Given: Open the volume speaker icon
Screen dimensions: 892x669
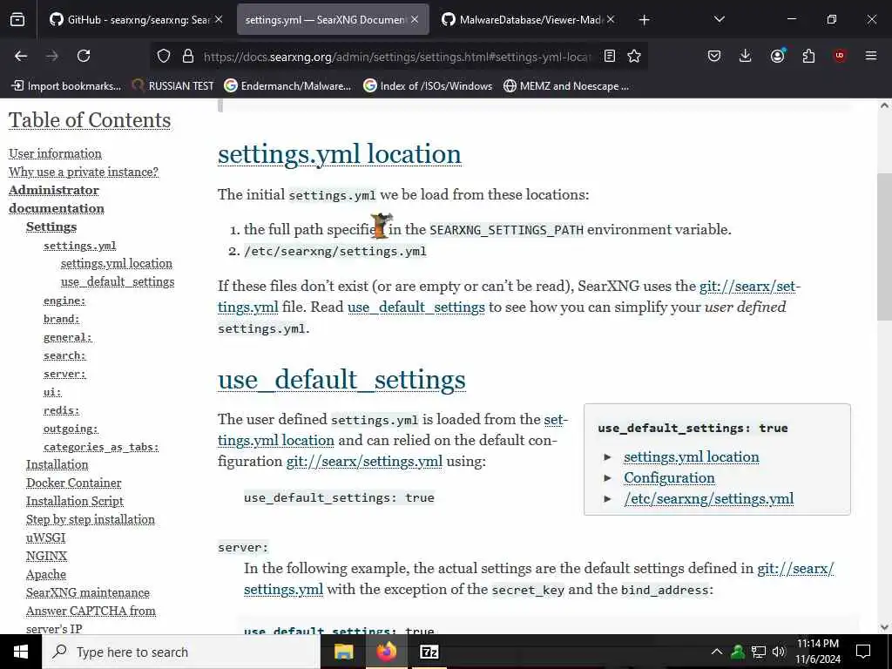Looking at the screenshot, I should coord(779,652).
